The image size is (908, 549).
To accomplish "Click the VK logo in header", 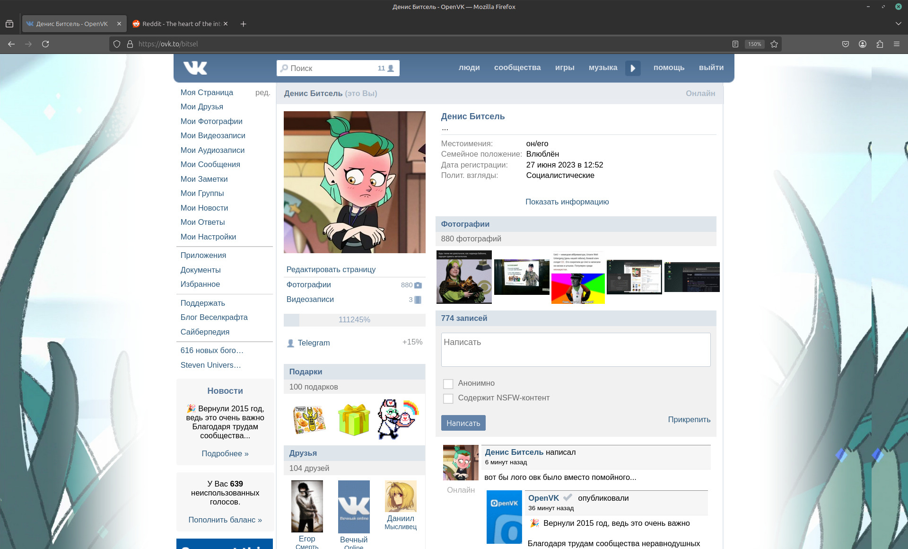I will 195,68.
